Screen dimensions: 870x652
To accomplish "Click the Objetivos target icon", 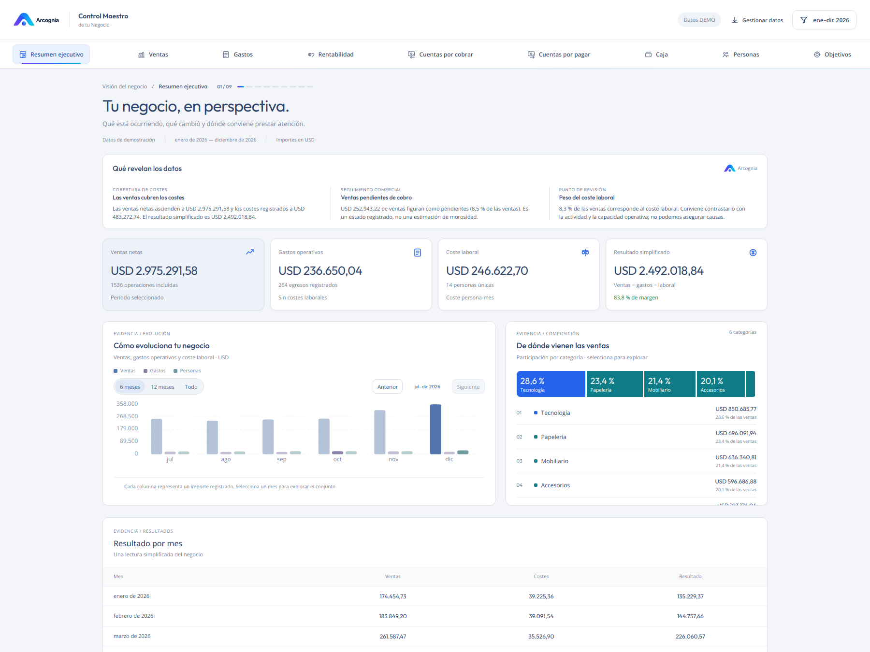I will (817, 55).
